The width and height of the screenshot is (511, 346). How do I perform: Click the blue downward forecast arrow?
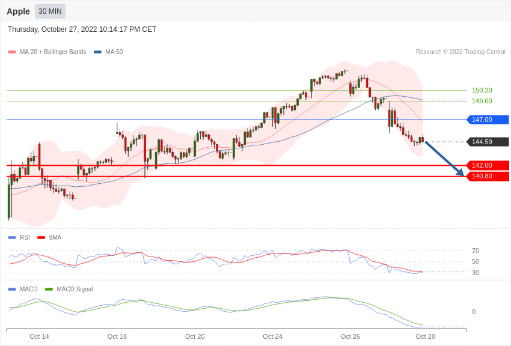pyautogui.click(x=444, y=159)
